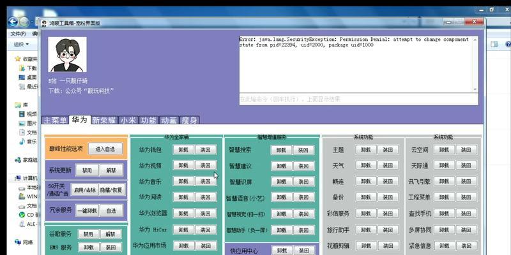Switch to 瘦身 tab

tap(189, 120)
